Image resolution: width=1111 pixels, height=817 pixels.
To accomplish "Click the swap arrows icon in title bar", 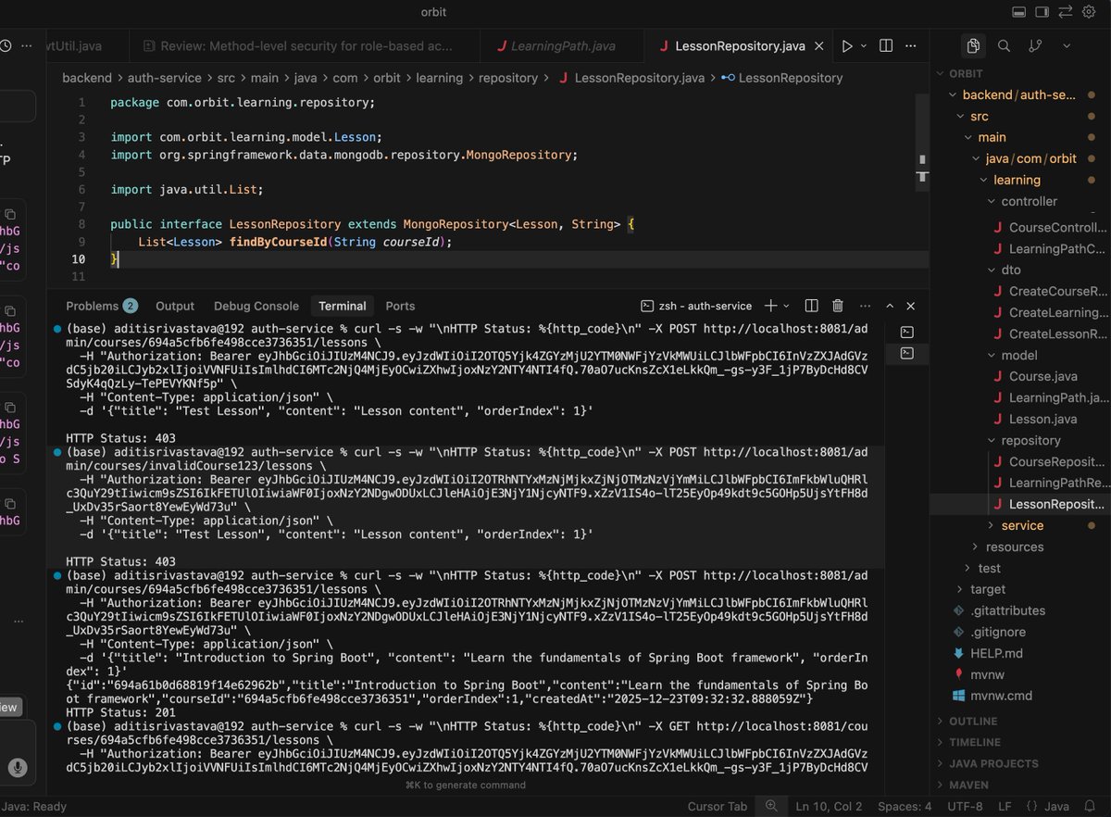I will click(x=1065, y=12).
